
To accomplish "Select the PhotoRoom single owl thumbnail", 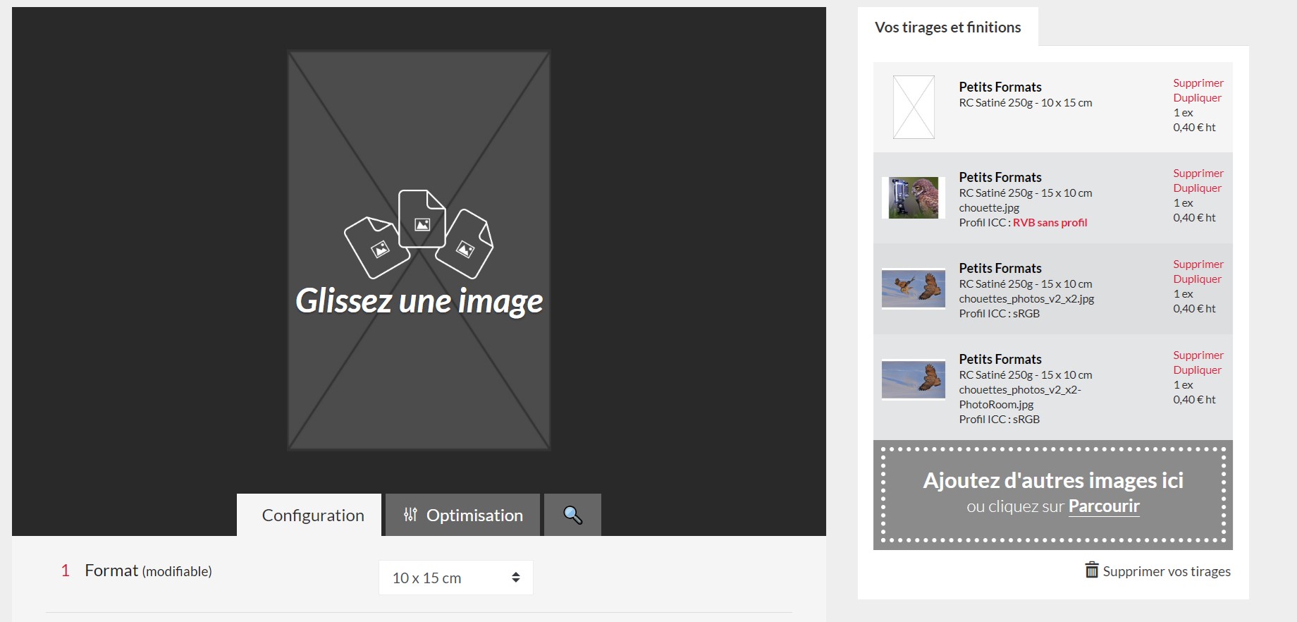I will coord(914,379).
